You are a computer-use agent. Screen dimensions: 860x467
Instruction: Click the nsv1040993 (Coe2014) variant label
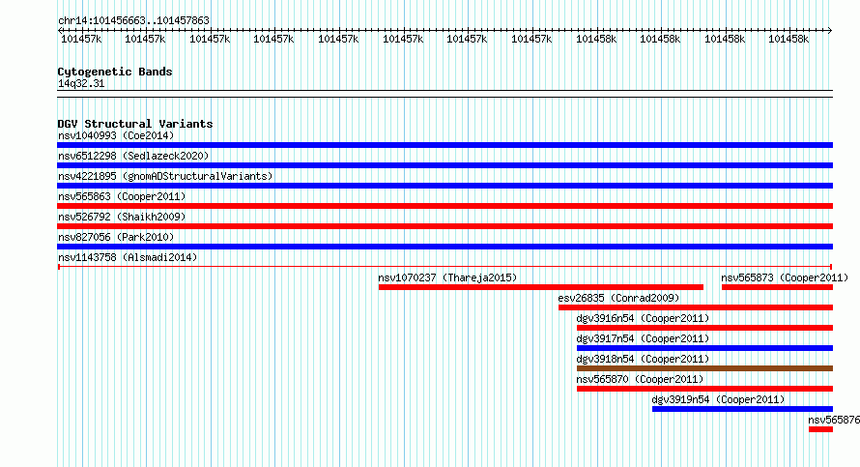pyautogui.click(x=116, y=135)
